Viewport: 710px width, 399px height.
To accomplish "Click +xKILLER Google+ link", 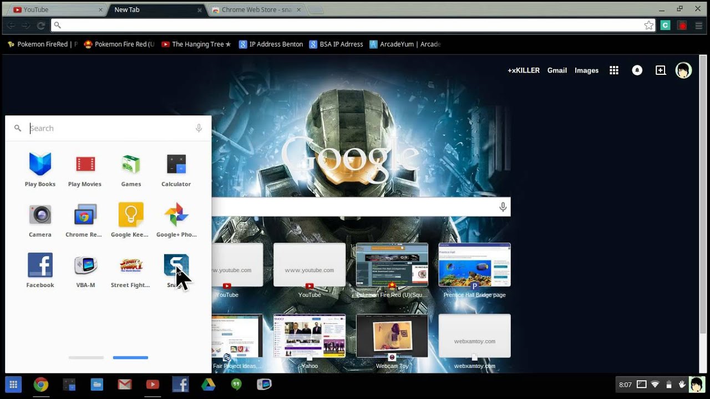I will pos(524,70).
